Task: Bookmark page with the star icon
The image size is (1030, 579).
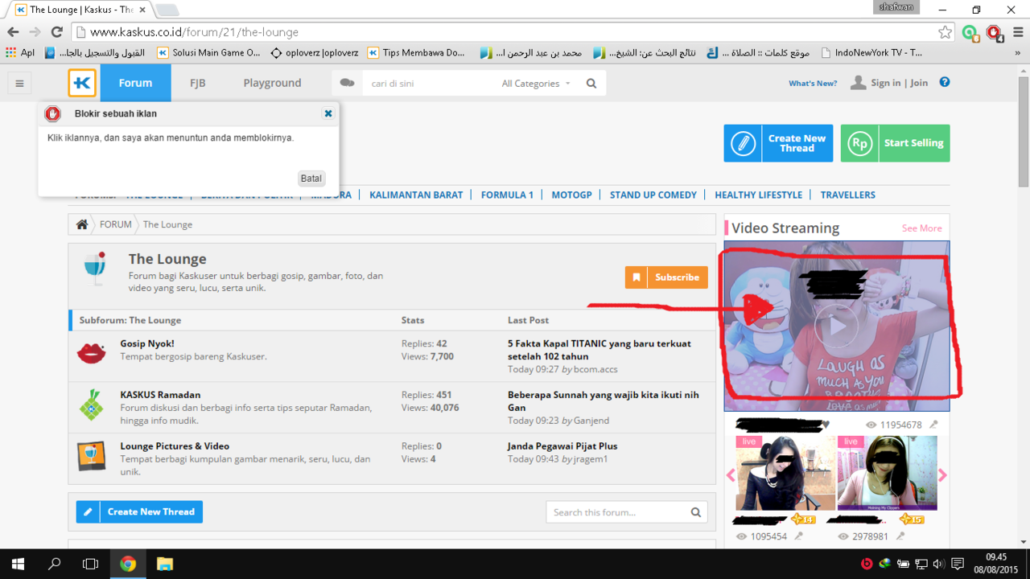Action: pyautogui.click(x=945, y=32)
